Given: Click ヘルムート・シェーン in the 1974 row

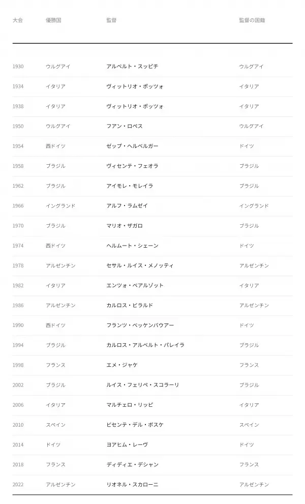Looking at the screenshot, I should pyautogui.click(x=132, y=246).
